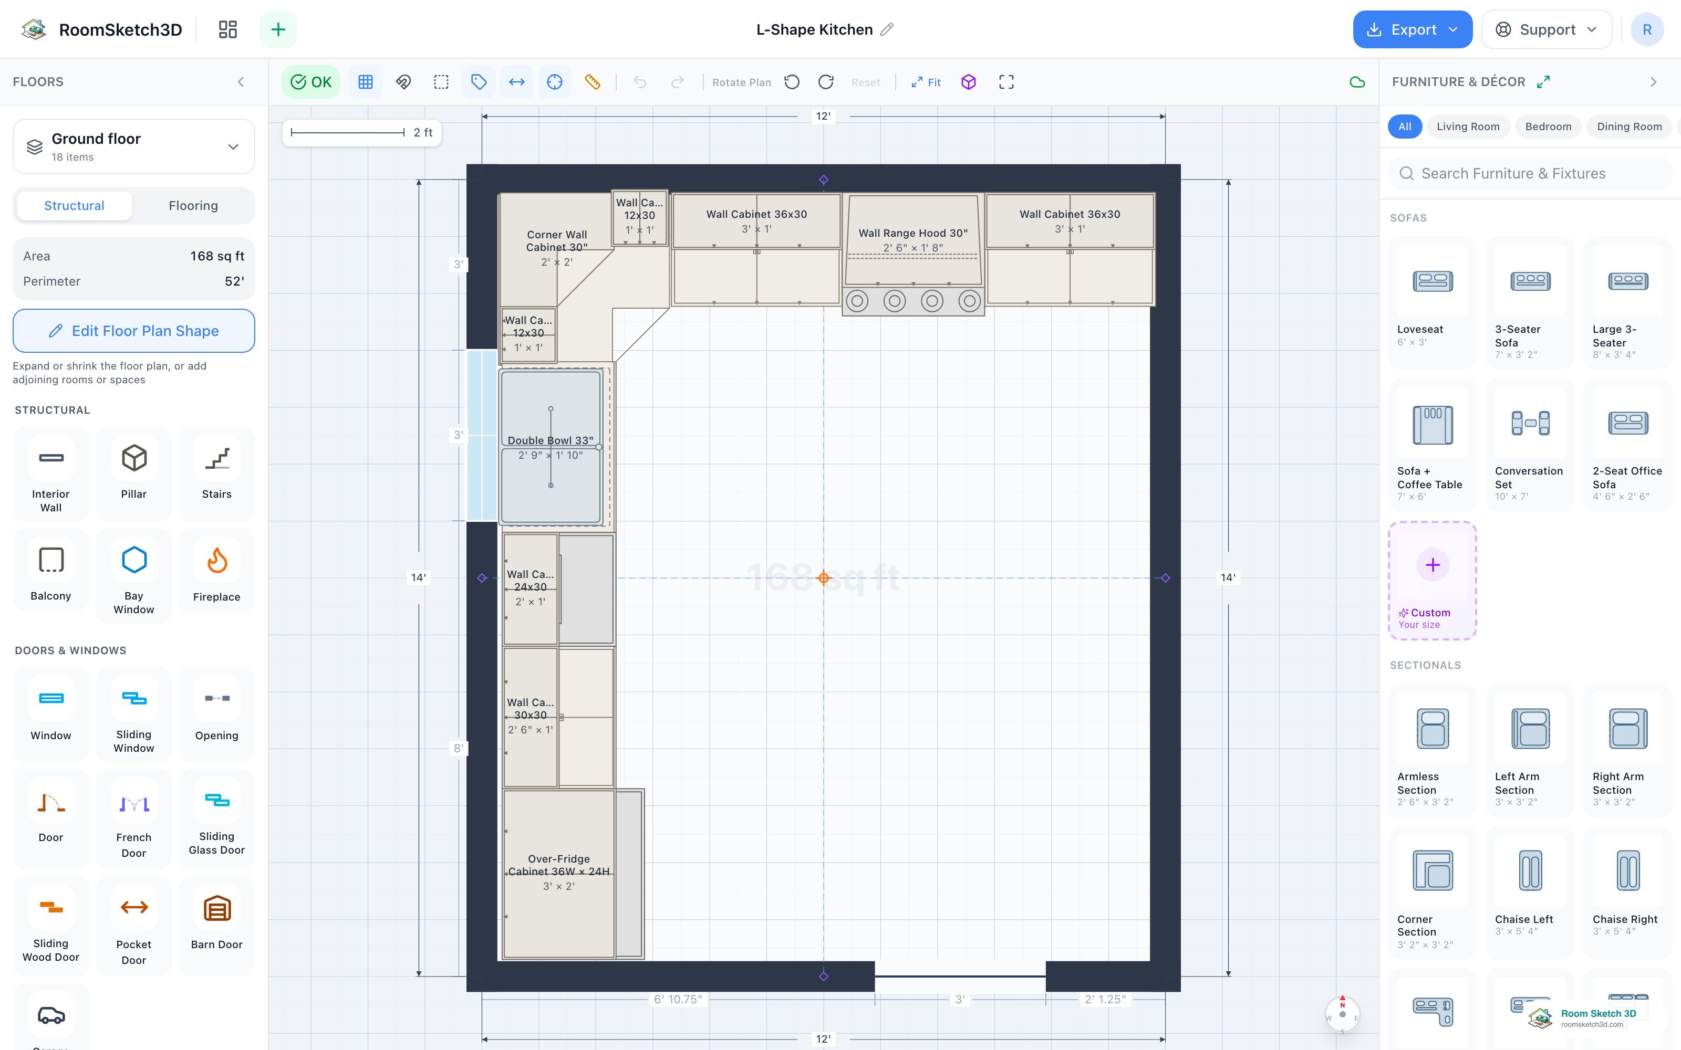1681x1050 pixels.
Task: Click the undo arrow
Action: tap(640, 82)
